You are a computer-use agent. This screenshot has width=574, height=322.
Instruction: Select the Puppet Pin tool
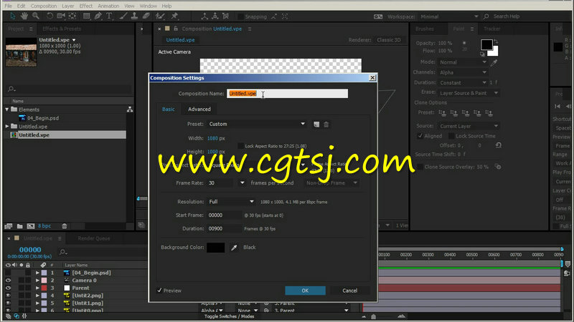tap(174, 16)
